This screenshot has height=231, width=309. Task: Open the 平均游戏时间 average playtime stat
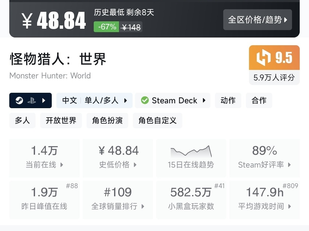pos(265,200)
